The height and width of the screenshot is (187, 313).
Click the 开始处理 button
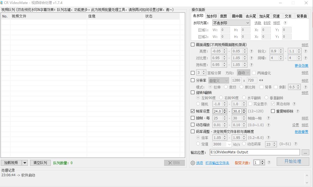(293, 161)
